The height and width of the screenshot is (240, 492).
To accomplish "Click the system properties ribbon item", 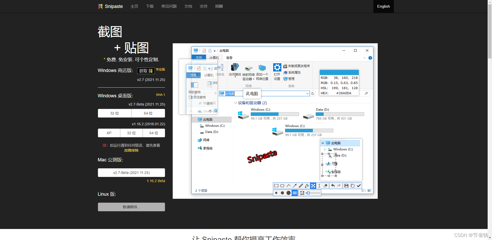I will click(292, 72).
